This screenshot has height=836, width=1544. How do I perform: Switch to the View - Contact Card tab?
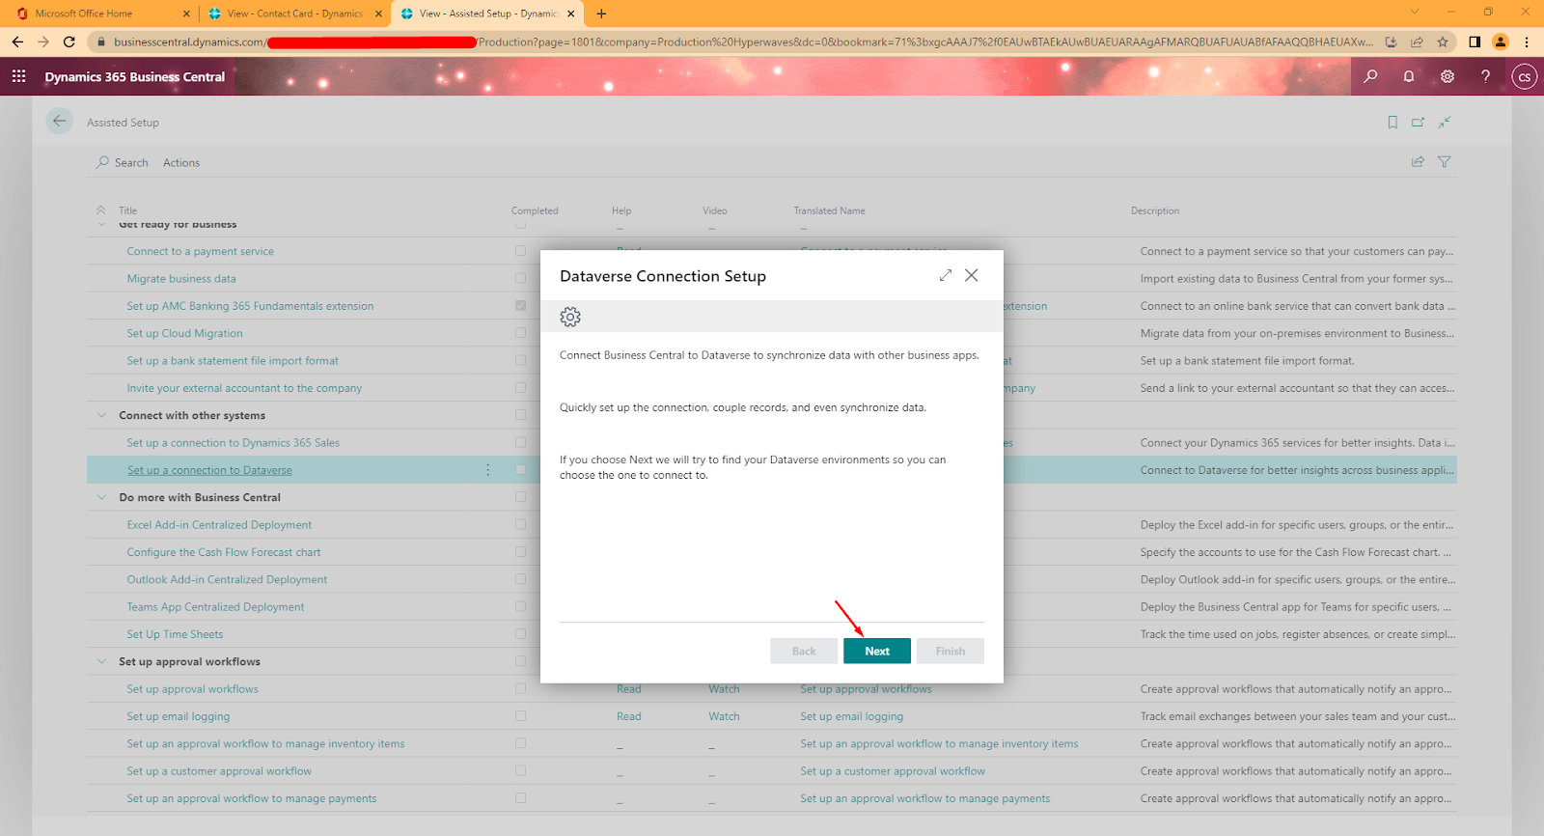[x=294, y=14]
